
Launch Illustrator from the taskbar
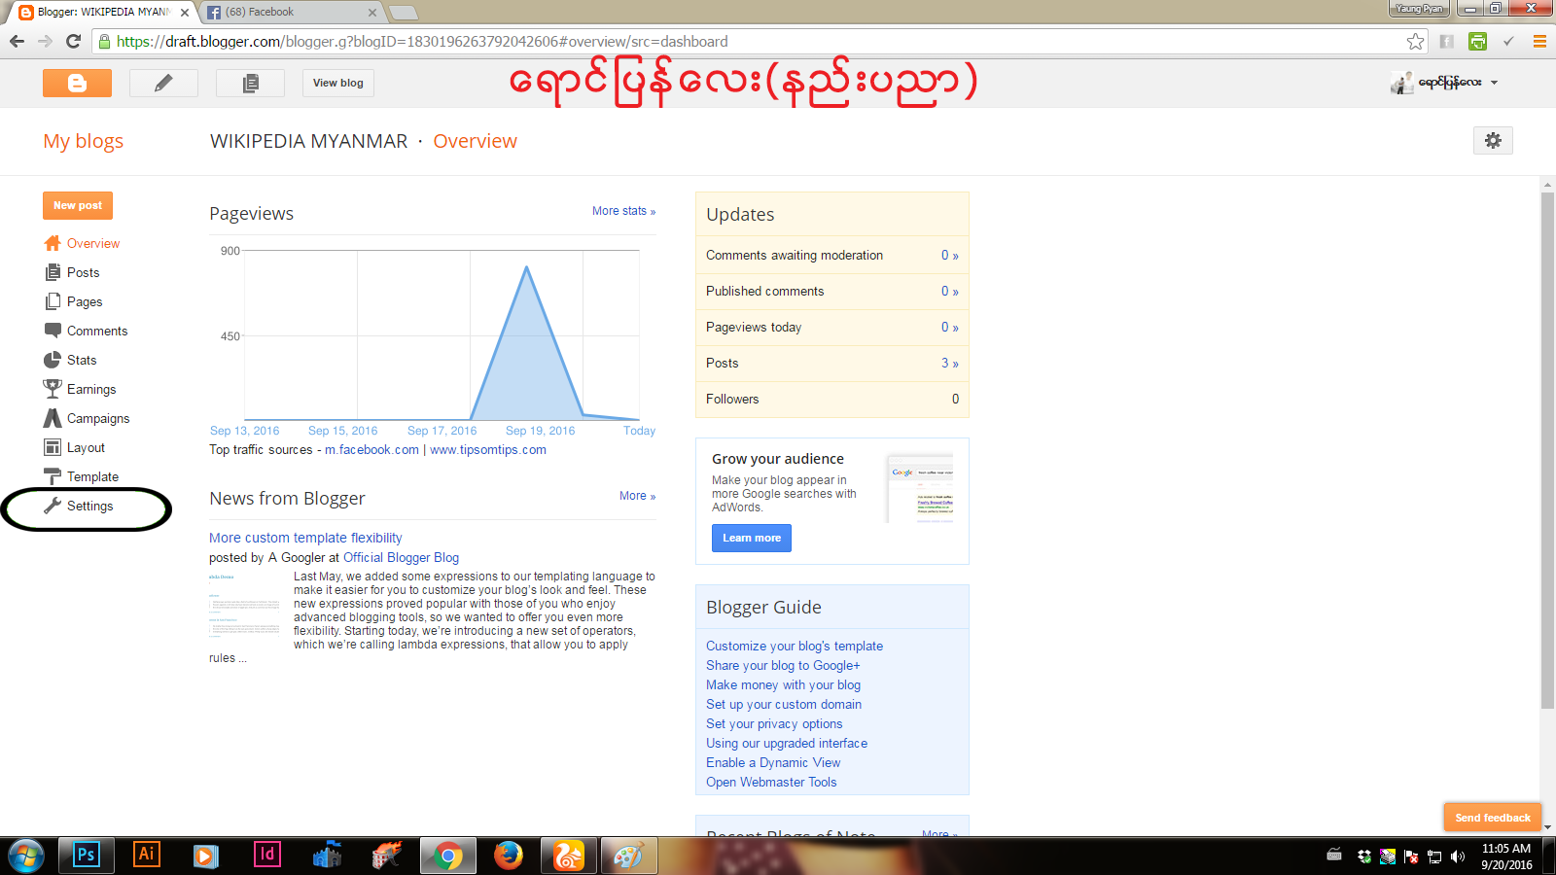click(x=147, y=855)
